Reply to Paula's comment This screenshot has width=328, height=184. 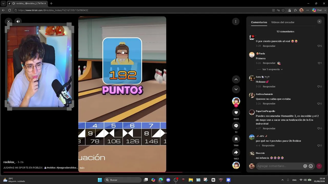pos(269,63)
